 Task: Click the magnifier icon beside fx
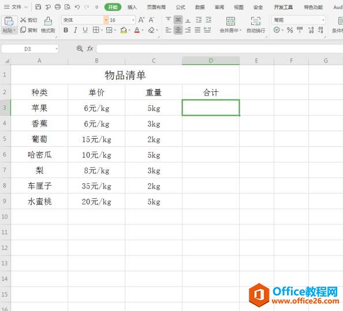[80, 49]
